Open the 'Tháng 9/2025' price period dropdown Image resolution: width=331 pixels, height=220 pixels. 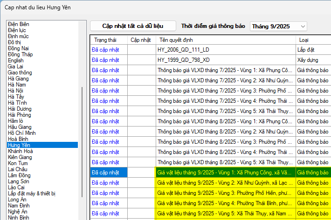coord(278,27)
